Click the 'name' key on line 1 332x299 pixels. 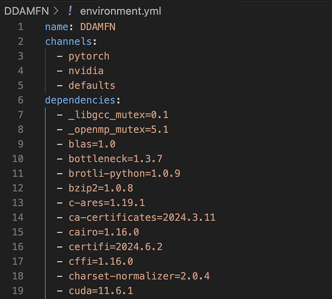coord(57,27)
